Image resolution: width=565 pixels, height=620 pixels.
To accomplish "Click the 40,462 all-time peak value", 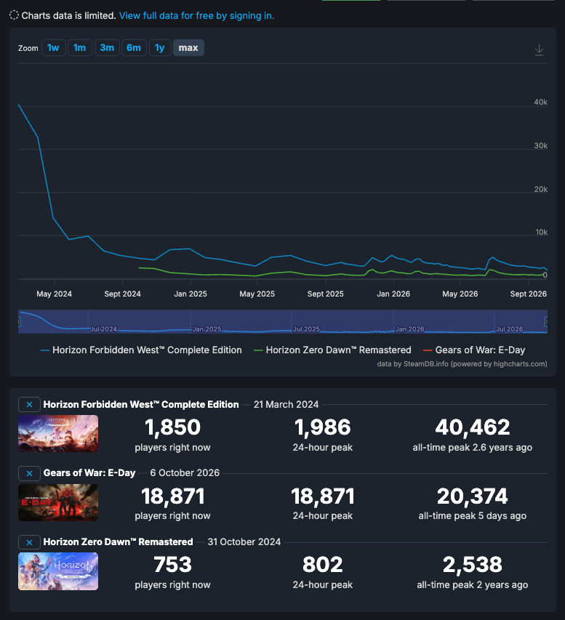I will click(x=473, y=427).
